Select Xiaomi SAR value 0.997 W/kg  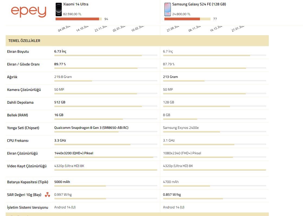[x=63, y=195]
